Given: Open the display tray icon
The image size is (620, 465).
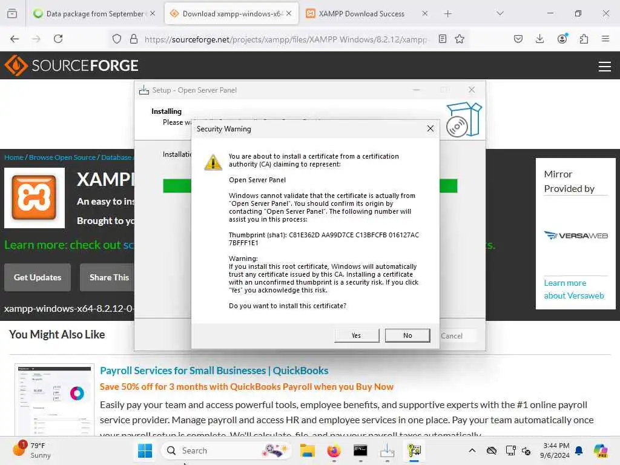Looking at the screenshot, I should [x=511, y=450].
